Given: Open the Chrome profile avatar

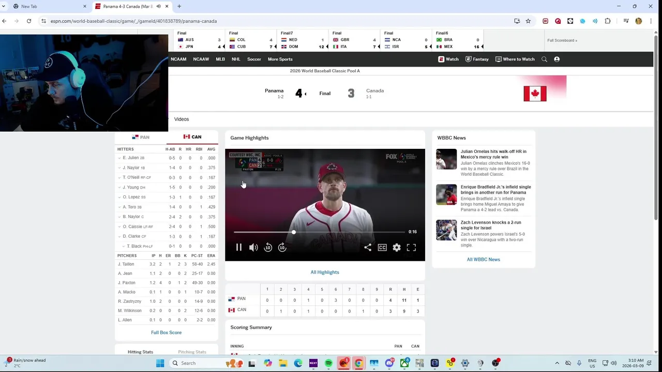Looking at the screenshot, I should (638, 21).
